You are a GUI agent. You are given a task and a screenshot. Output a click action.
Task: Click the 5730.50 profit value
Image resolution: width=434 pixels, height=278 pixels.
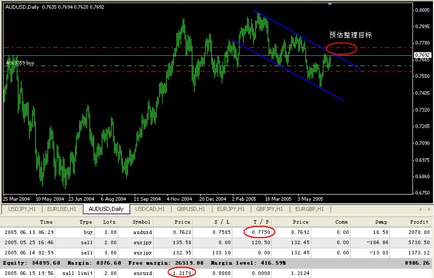419,243
